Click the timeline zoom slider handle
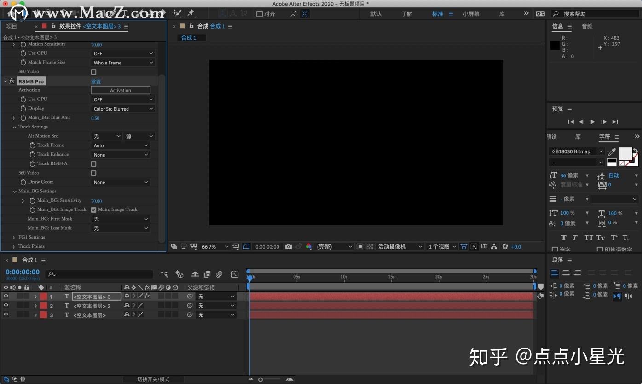This screenshot has height=384, width=642. click(x=260, y=380)
